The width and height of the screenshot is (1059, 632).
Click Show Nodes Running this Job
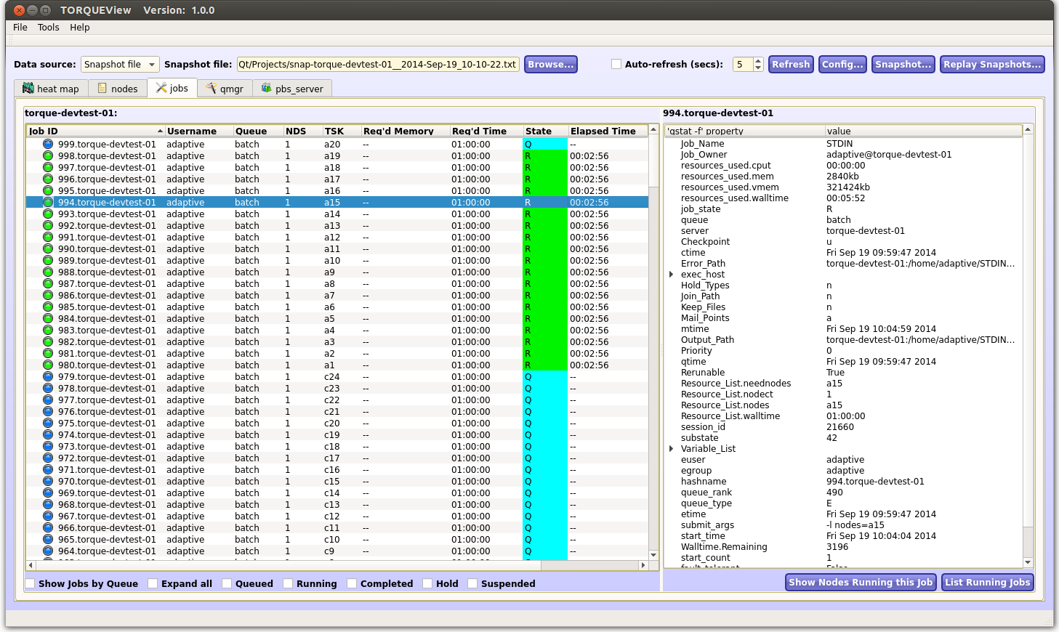(x=861, y=582)
